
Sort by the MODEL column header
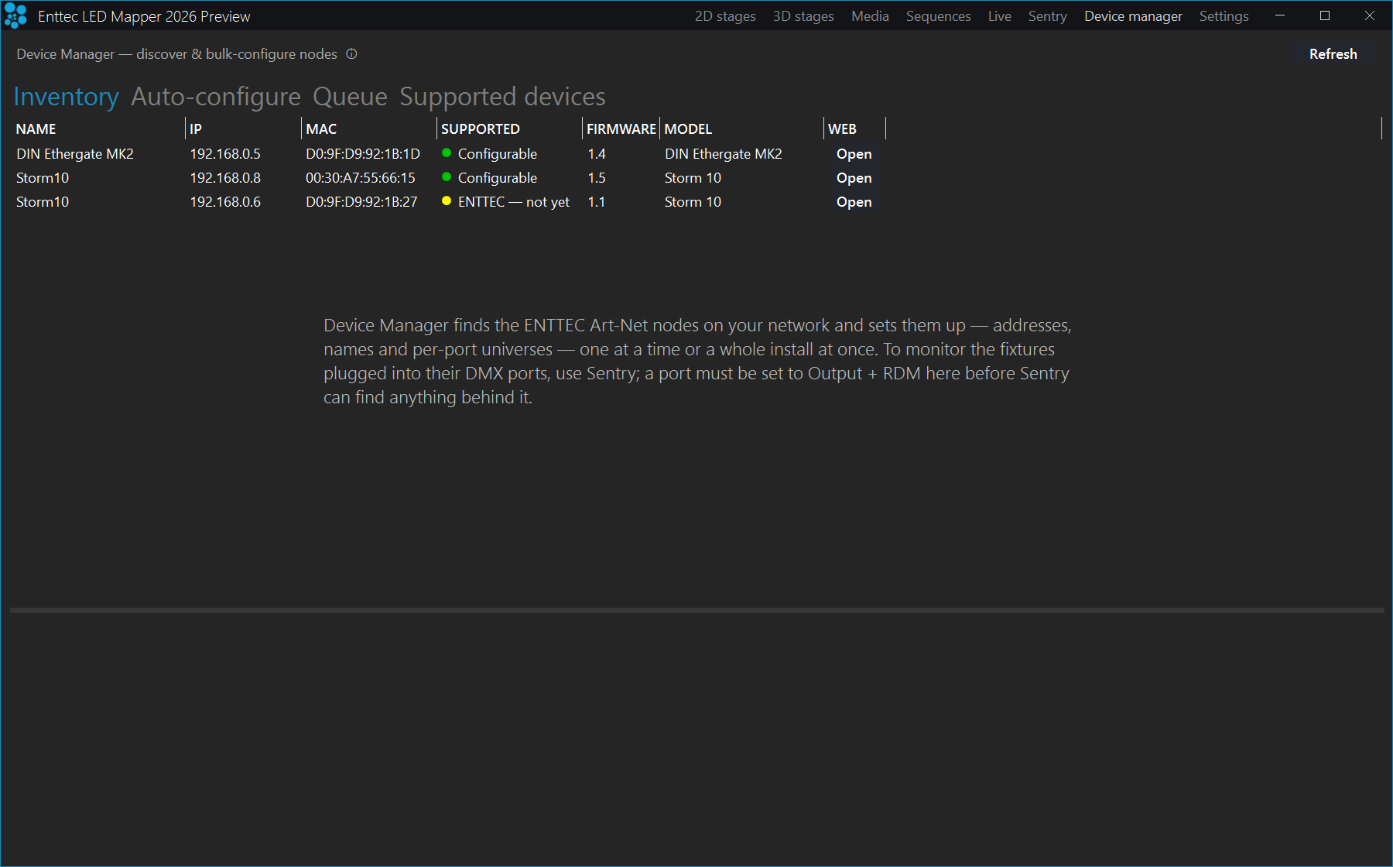pos(741,129)
